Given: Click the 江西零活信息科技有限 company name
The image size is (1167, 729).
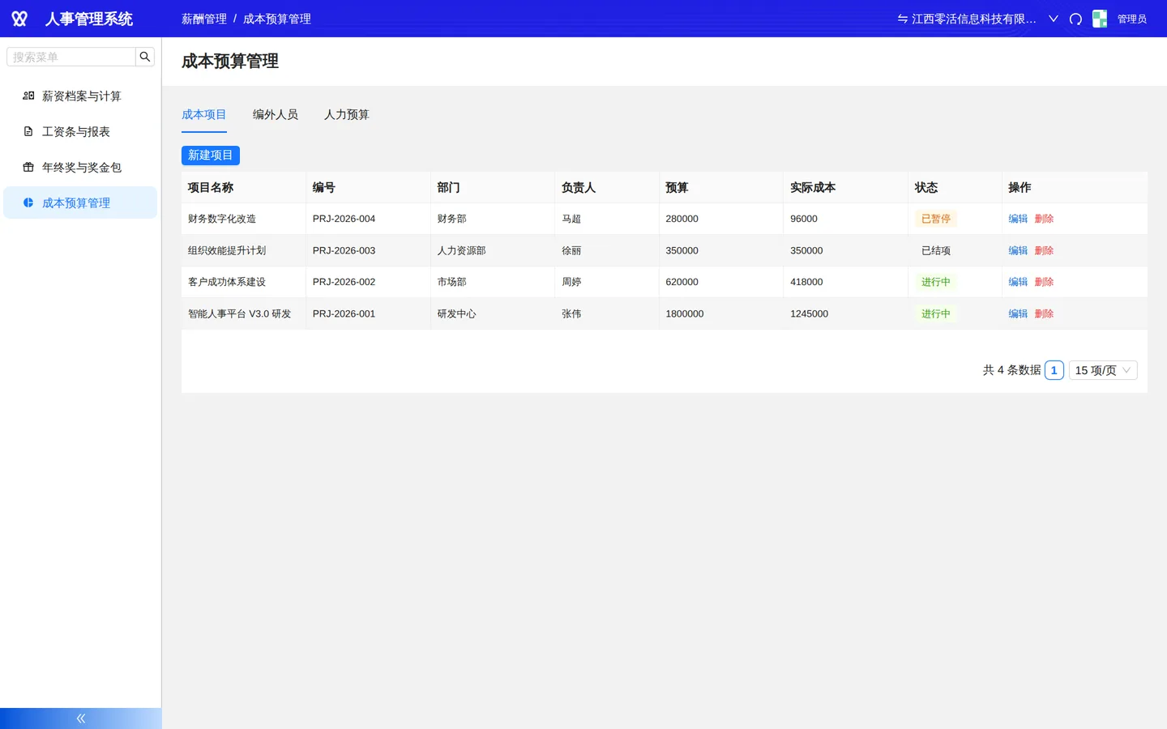Looking at the screenshot, I should tap(974, 19).
